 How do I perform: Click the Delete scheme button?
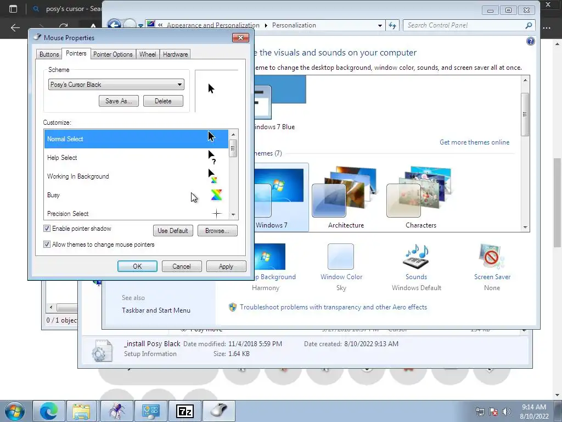pos(163,101)
